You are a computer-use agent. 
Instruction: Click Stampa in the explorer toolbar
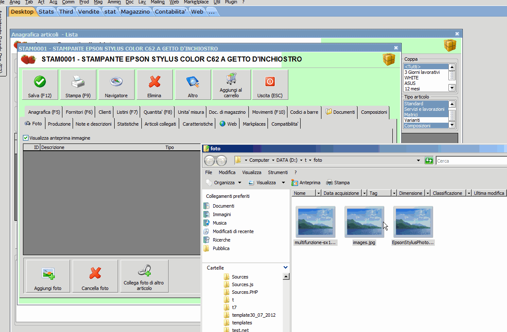(x=338, y=183)
